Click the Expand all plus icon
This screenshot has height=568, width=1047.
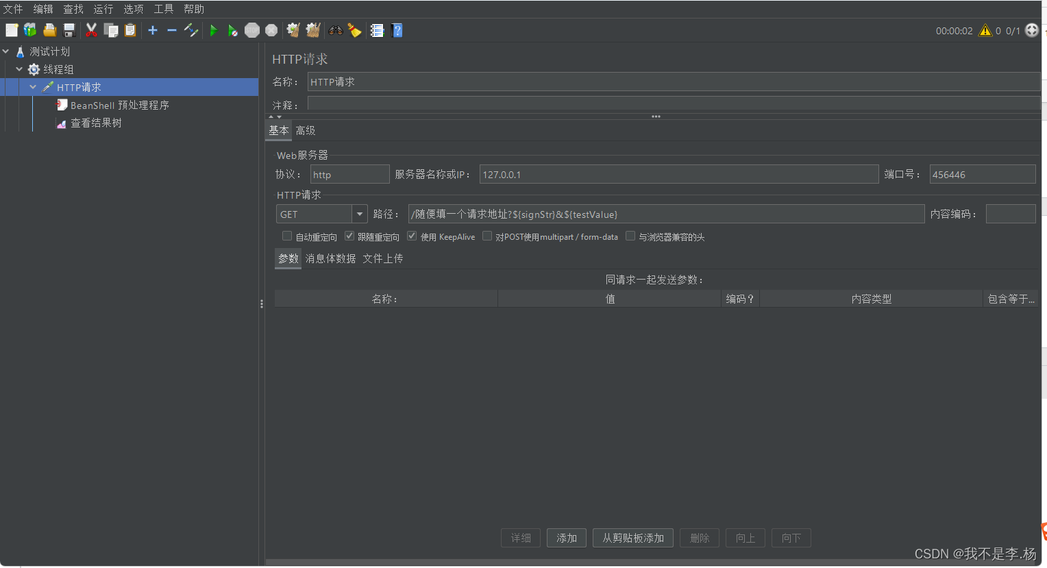pos(153,30)
